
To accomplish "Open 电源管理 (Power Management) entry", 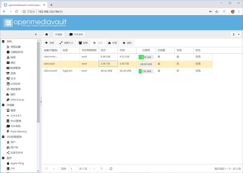I will point(14,68).
